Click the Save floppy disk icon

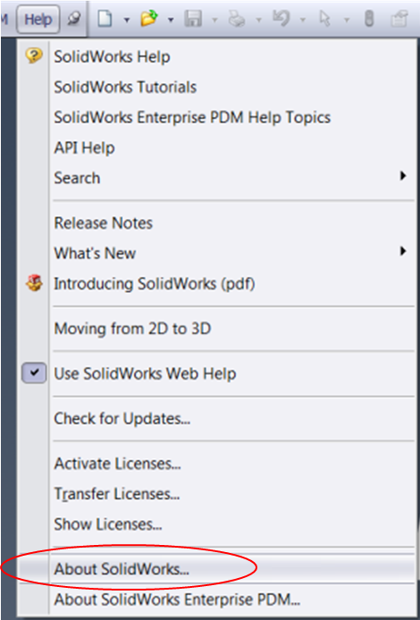point(194,19)
